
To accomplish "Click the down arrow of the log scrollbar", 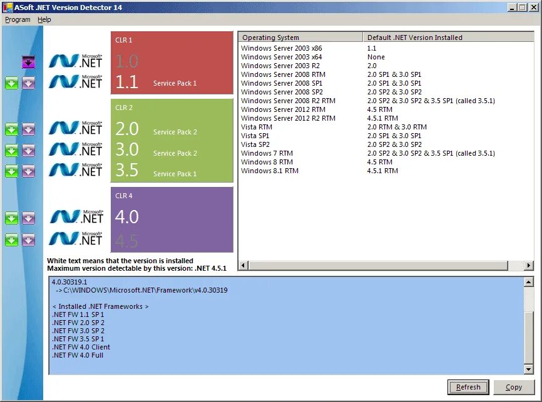I will coord(528,369).
